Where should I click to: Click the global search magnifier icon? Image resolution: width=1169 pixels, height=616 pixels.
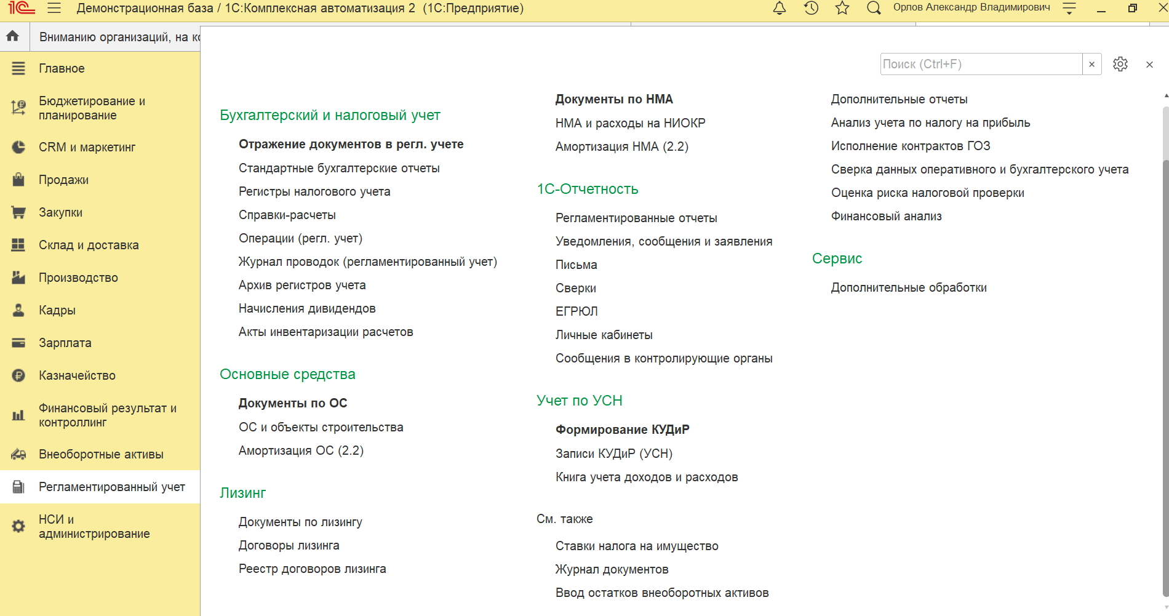pyautogui.click(x=874, y=9)
